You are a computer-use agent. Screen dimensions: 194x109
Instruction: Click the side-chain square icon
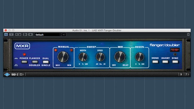[30, 35]
